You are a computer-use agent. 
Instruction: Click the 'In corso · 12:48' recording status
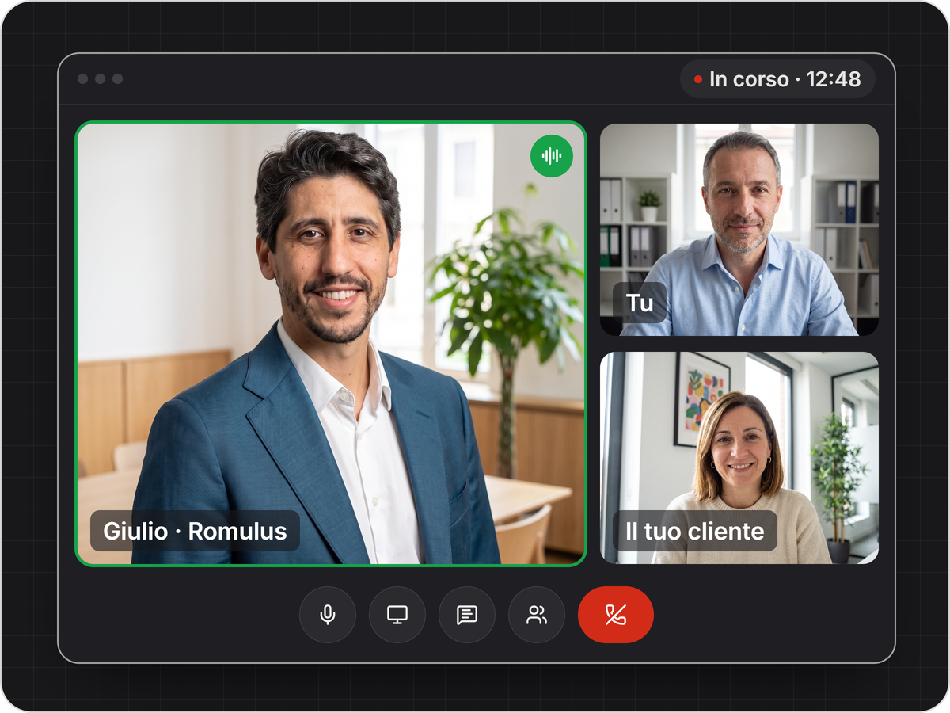click(x=777, y=79)
